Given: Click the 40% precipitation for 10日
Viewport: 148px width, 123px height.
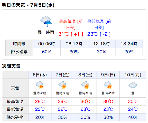Looking at the screenshot, I should point(133,117).
